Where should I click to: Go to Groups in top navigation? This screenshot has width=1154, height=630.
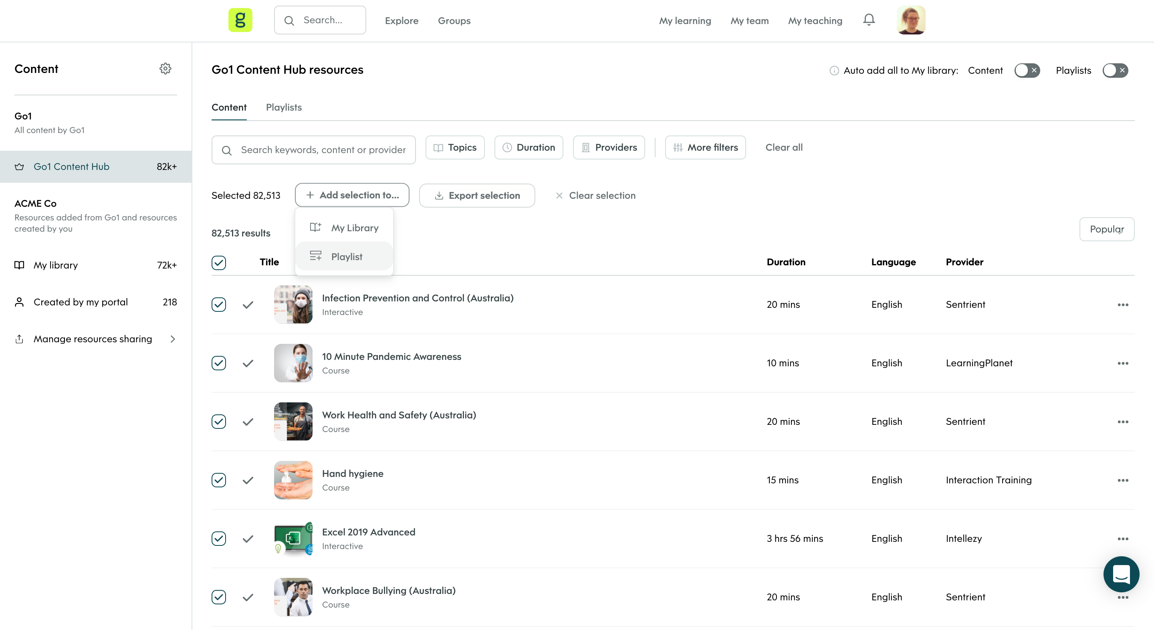pyautogui.click(x=454, y=20)
